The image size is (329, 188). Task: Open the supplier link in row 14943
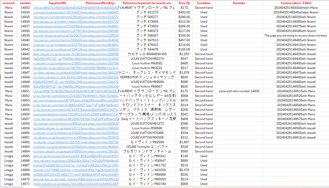pyautogui.click(x=57, y=54)
